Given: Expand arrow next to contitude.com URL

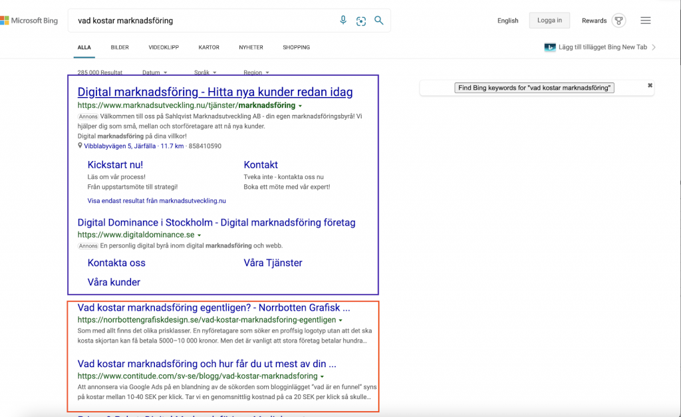Looking at the screenshot, I should 322,376.
